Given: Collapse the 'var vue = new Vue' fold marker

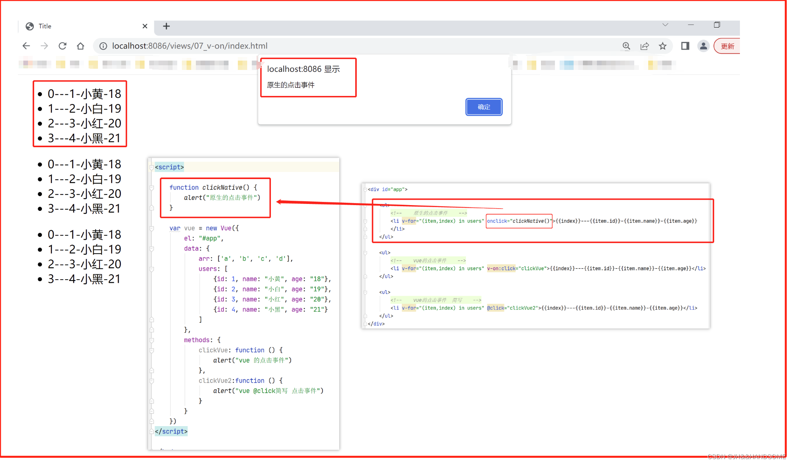Looking at the screenshot, I should (x=152, y=228).
